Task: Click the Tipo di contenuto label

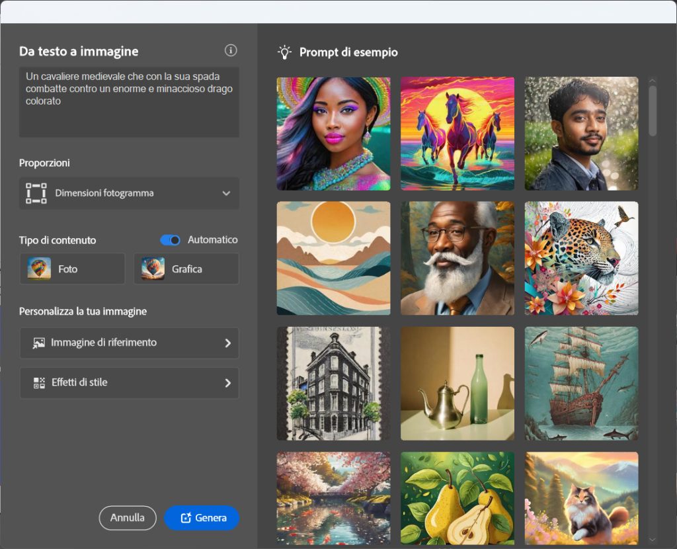Action: 58,240
